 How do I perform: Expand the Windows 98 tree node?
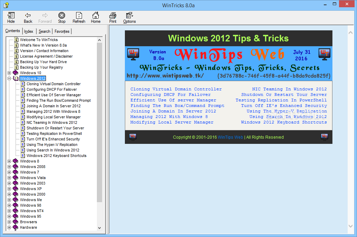(x=9, y=205)
